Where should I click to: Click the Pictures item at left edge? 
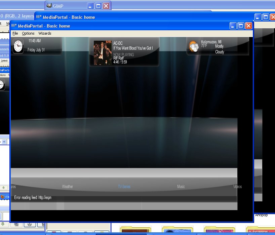point(13,187)
